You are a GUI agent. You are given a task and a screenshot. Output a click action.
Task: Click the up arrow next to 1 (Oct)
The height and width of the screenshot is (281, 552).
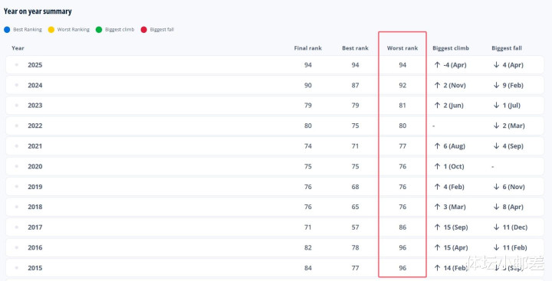click(437, 166)
